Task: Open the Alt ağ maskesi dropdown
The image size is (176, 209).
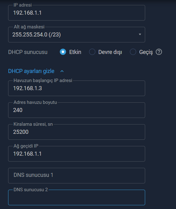Action: 77,35
